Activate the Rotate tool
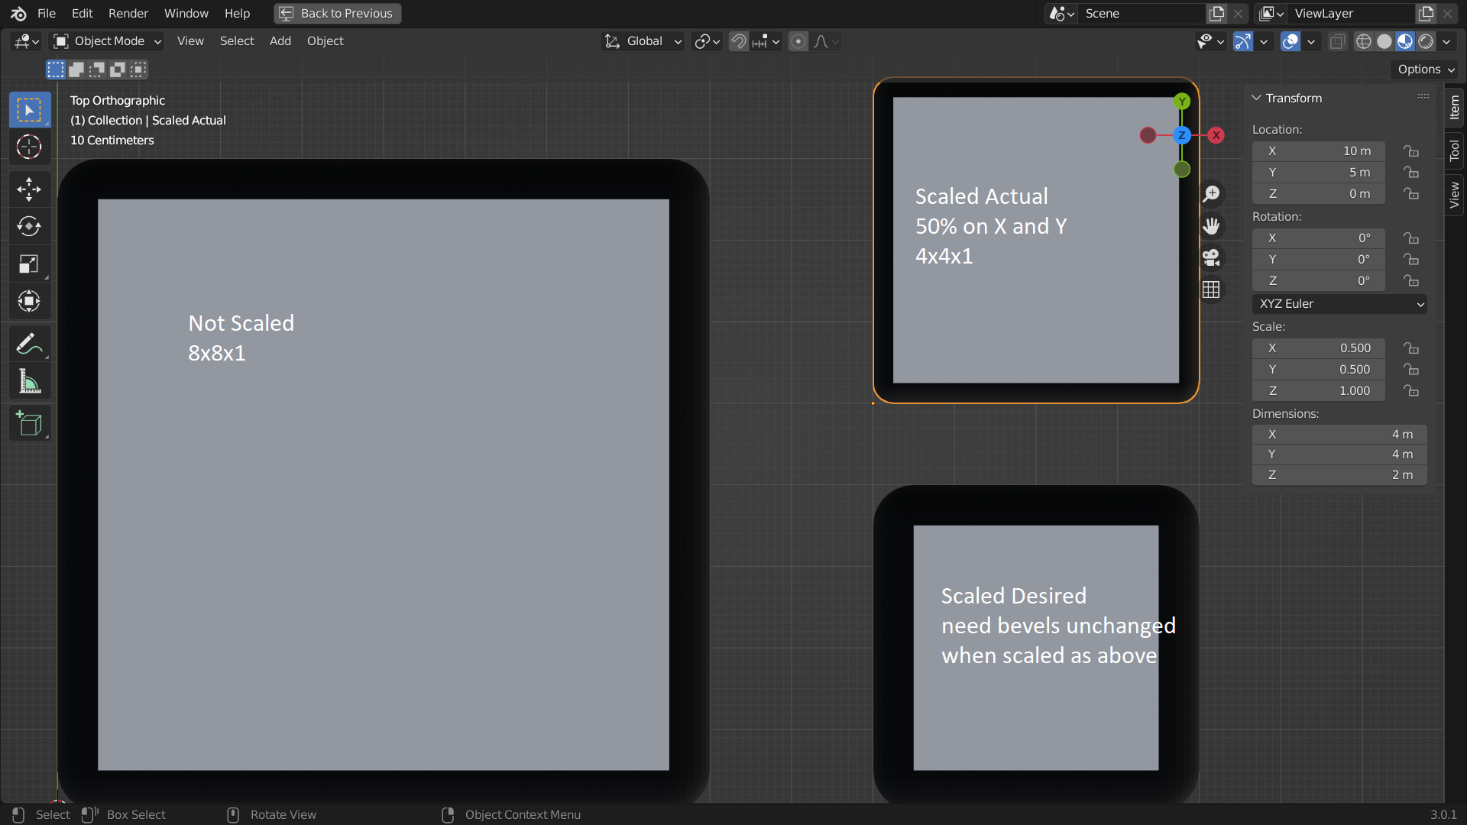Screen dimensions: 1467x825 tap(29, 226)
